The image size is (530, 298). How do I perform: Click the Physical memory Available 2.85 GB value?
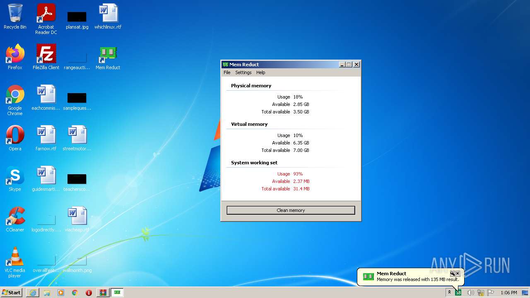(x=301, y=104)
